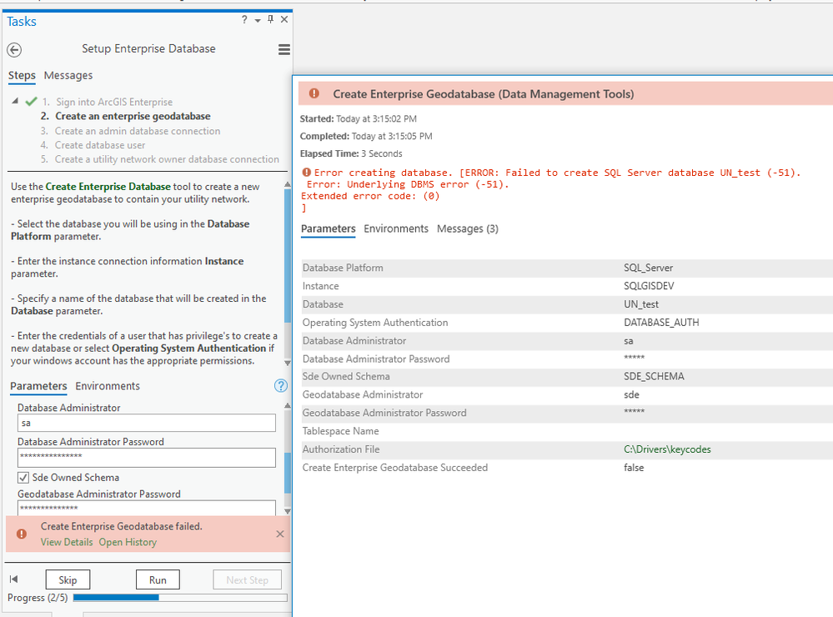Switch to the Steps tab
The height and width of the screenshot is (617, 833).
(x=22, y=76)
